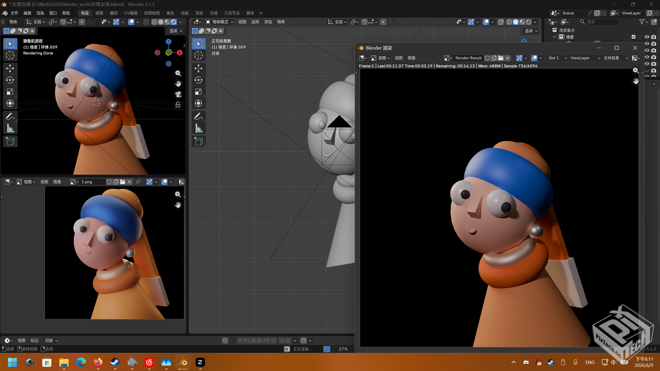Select the Scale tool in the front orthographic viewport
This screenshot has width=660, height=371.
[198, 92]
